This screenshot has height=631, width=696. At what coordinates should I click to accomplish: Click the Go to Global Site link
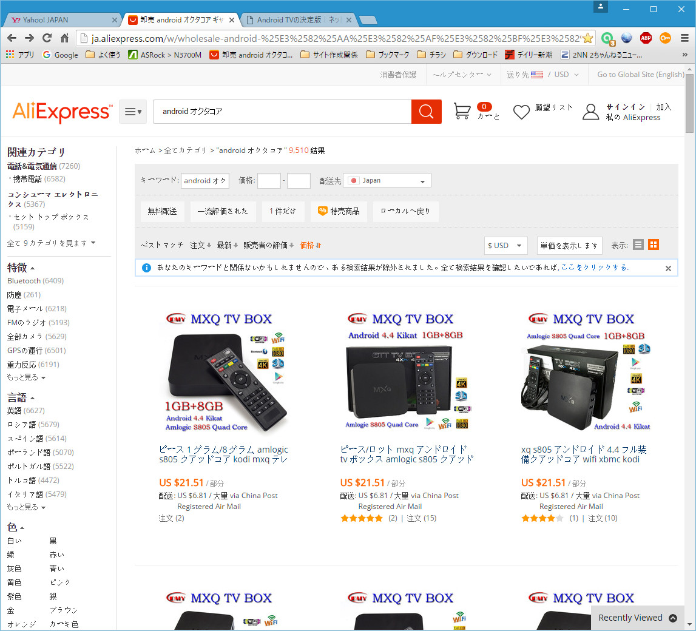tap(640, 75)
